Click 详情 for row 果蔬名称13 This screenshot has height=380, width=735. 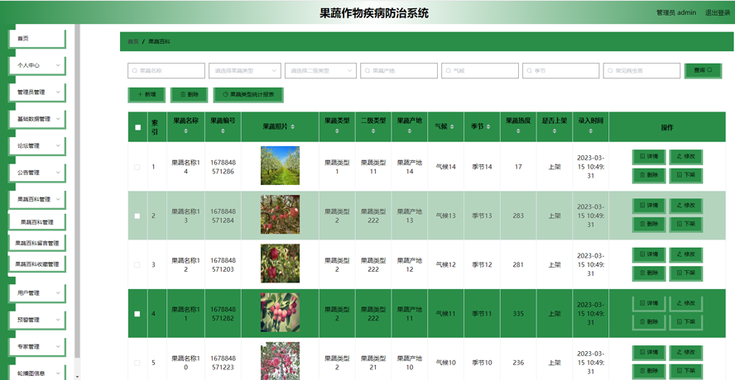click(x=649, y=206)
